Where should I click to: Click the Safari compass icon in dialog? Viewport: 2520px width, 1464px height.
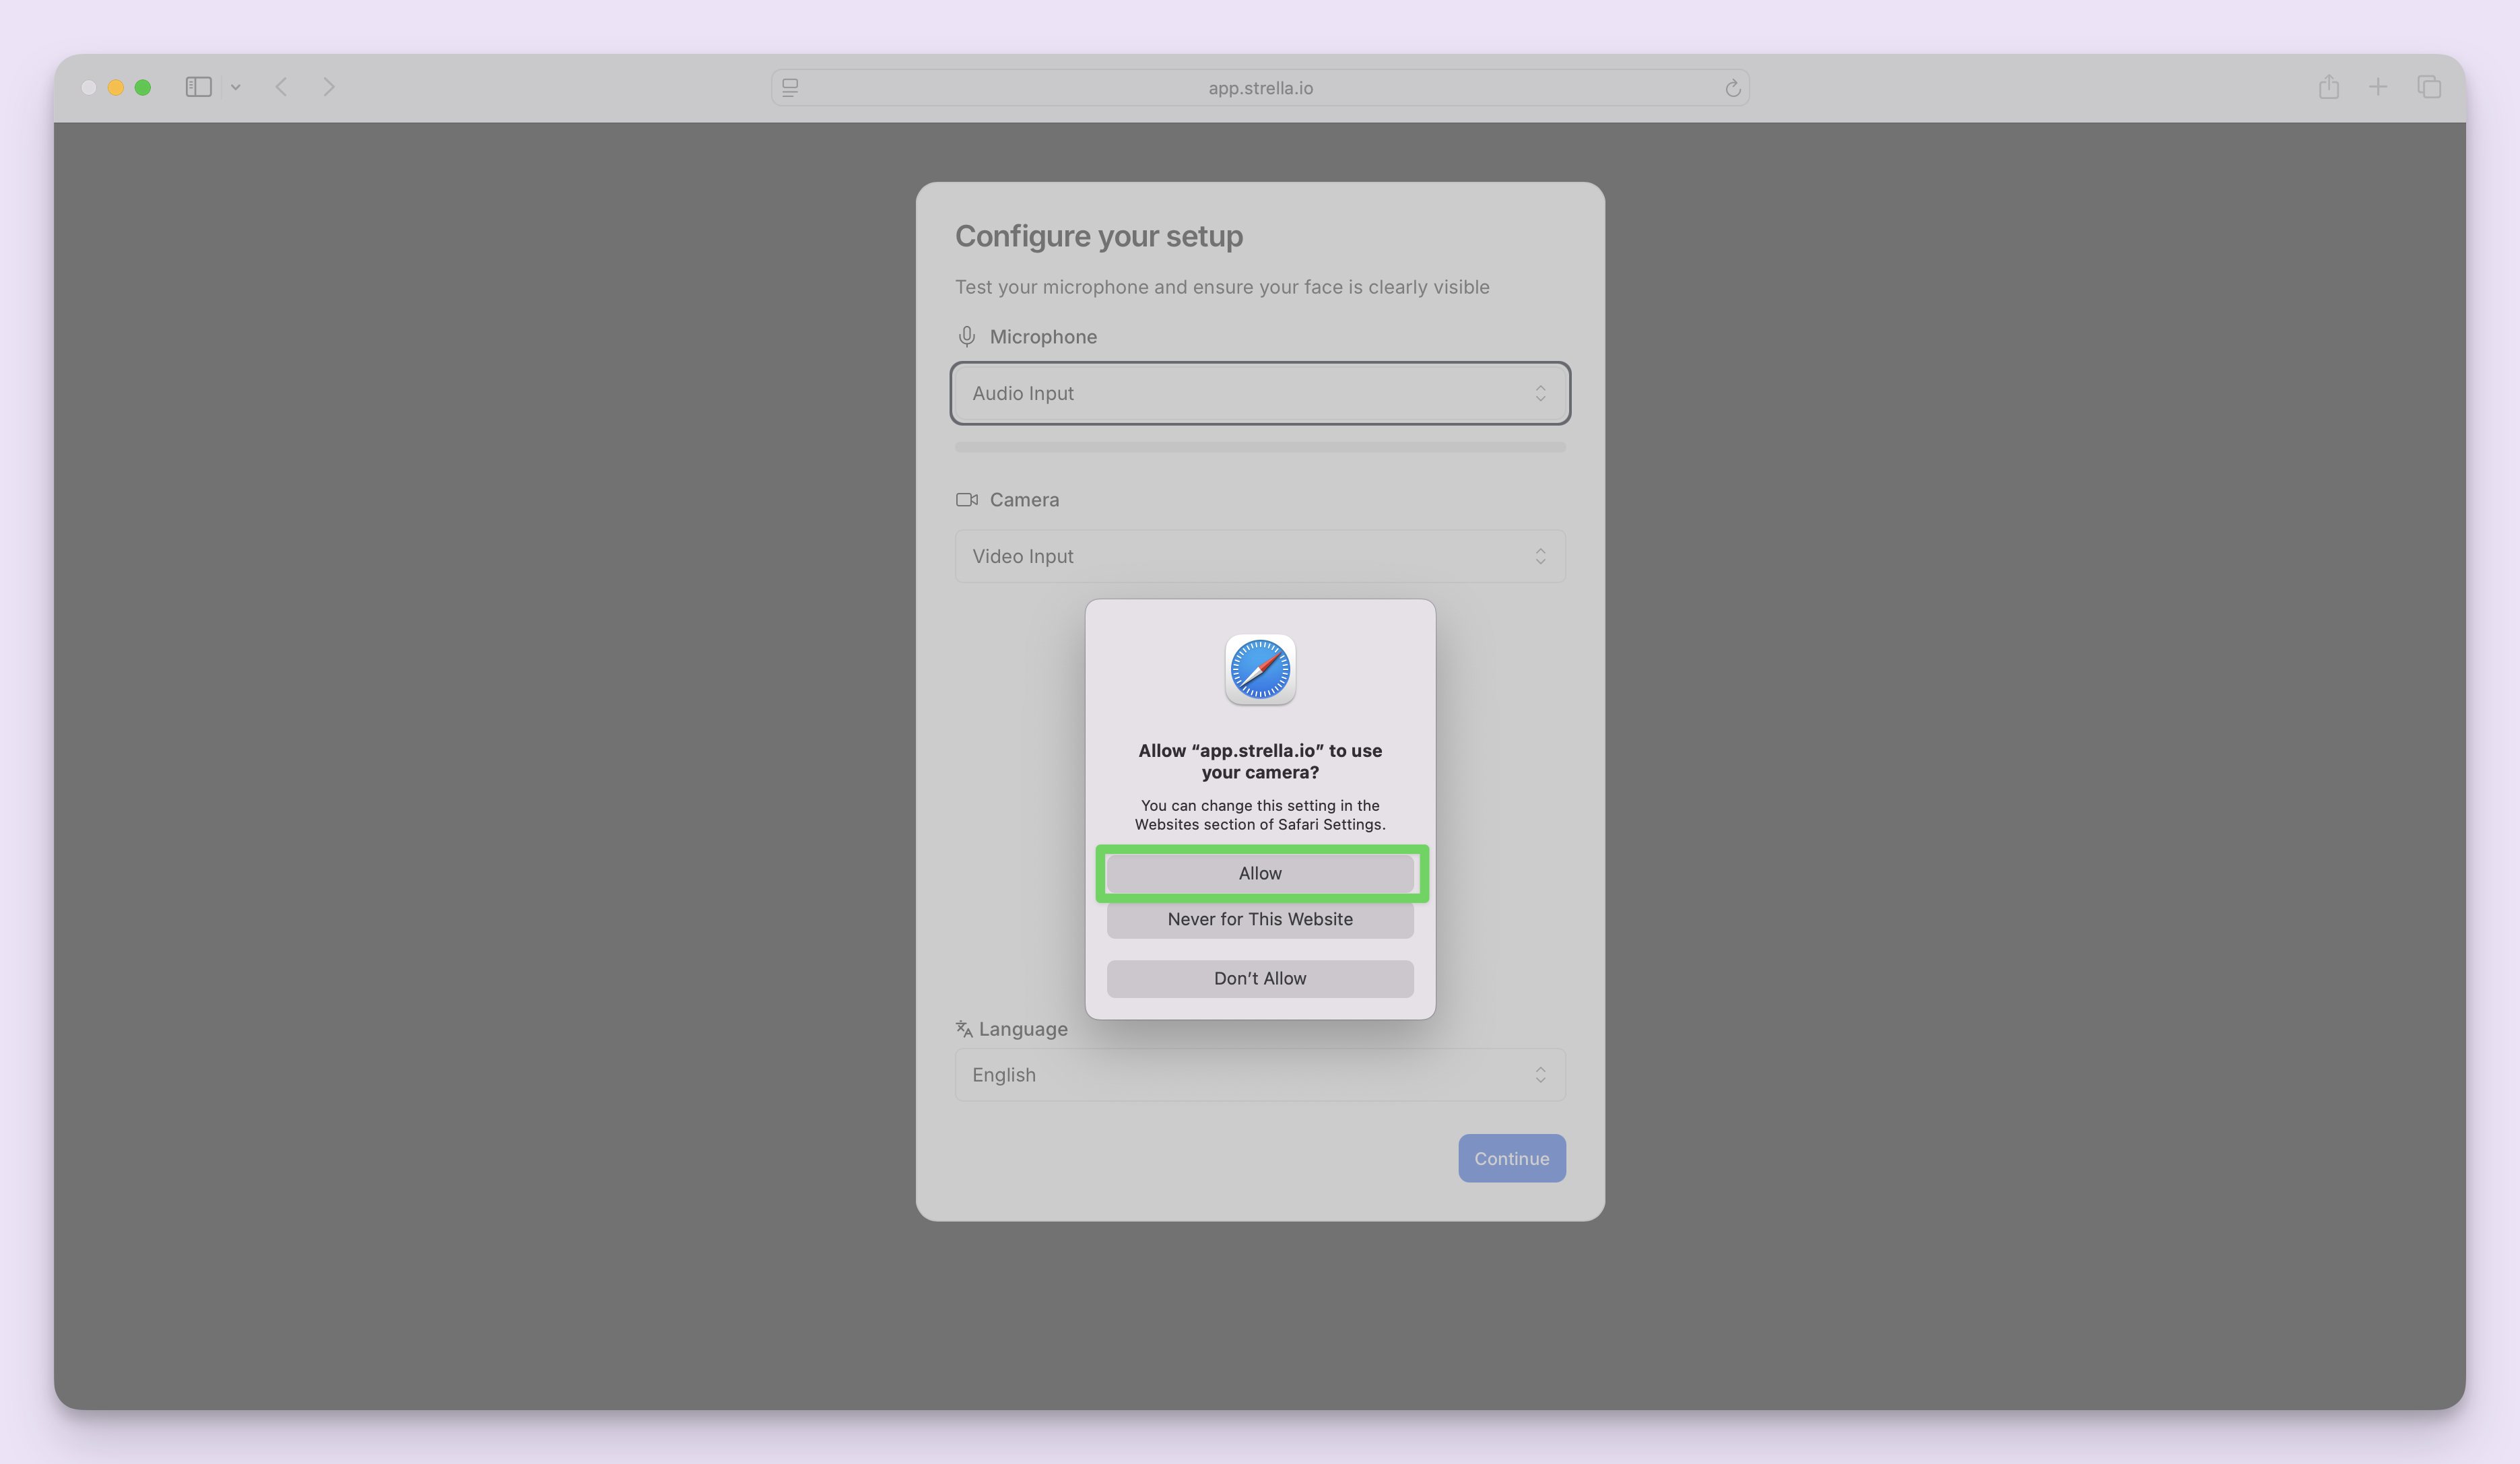pyautogui.click(x=1260, y=669)
